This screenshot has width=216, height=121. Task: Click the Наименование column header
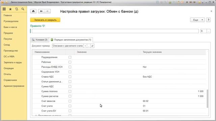pyautogui.click(x=49, y=52)
